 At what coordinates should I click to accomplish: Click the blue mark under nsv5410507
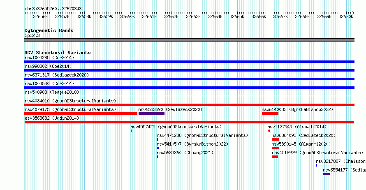coord(158,148)
